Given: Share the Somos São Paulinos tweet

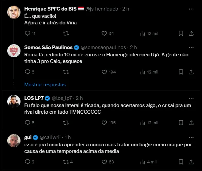Looking at the screenshot, I should (x=191, y=72).
